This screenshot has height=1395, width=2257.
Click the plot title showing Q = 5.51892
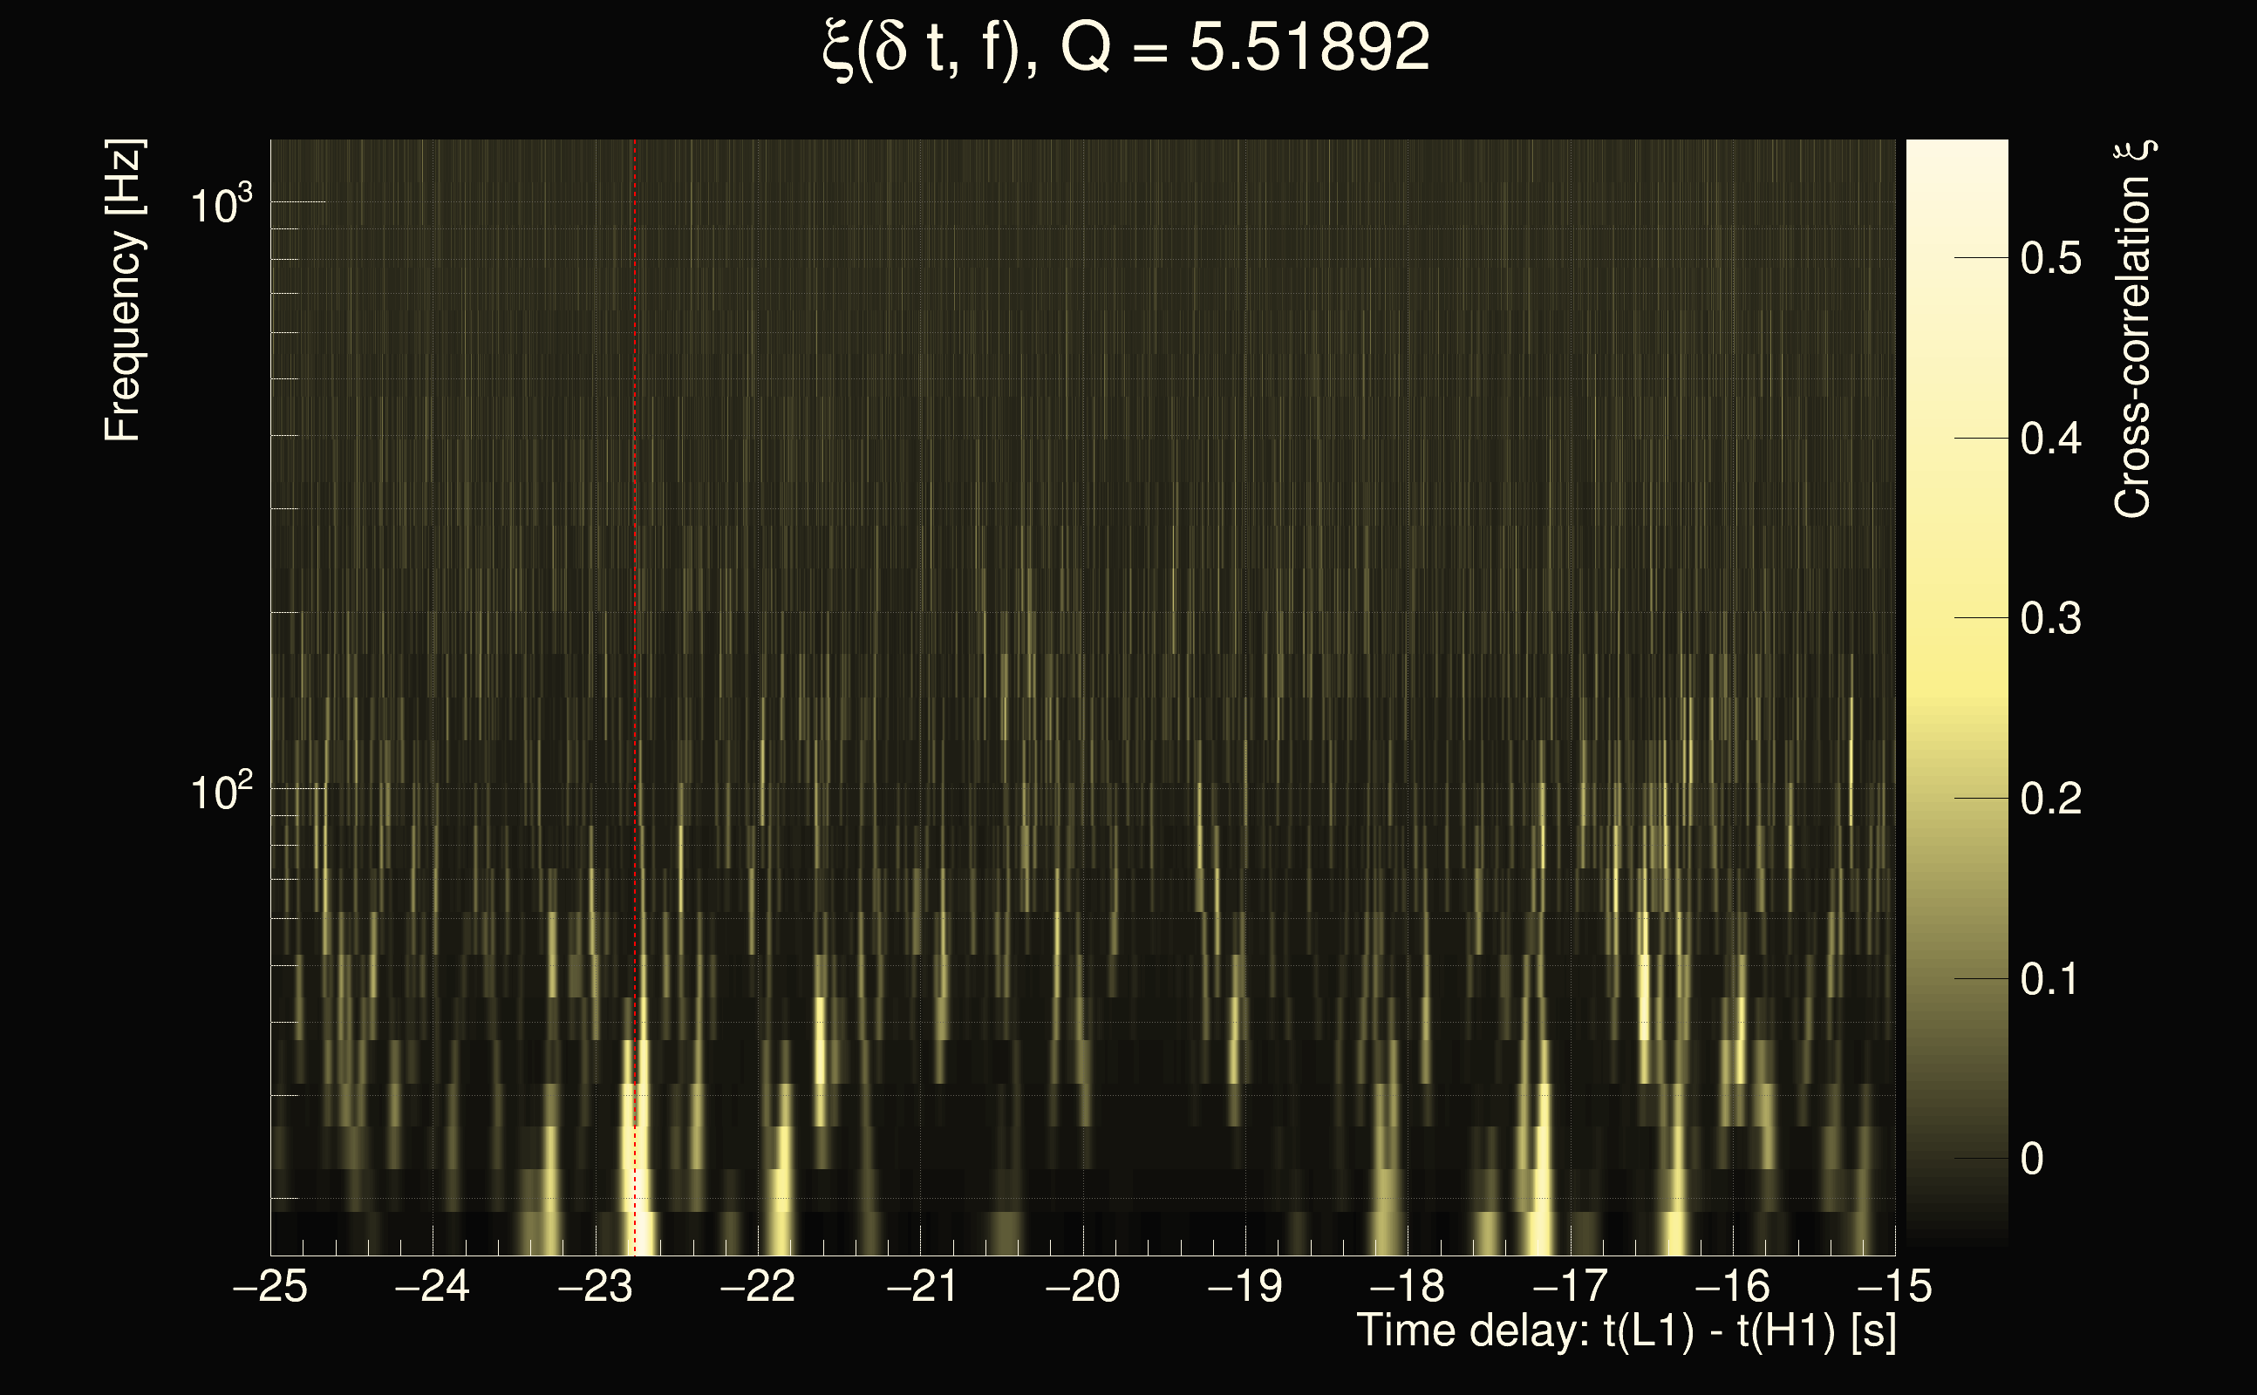click(x=1125, y=48)
